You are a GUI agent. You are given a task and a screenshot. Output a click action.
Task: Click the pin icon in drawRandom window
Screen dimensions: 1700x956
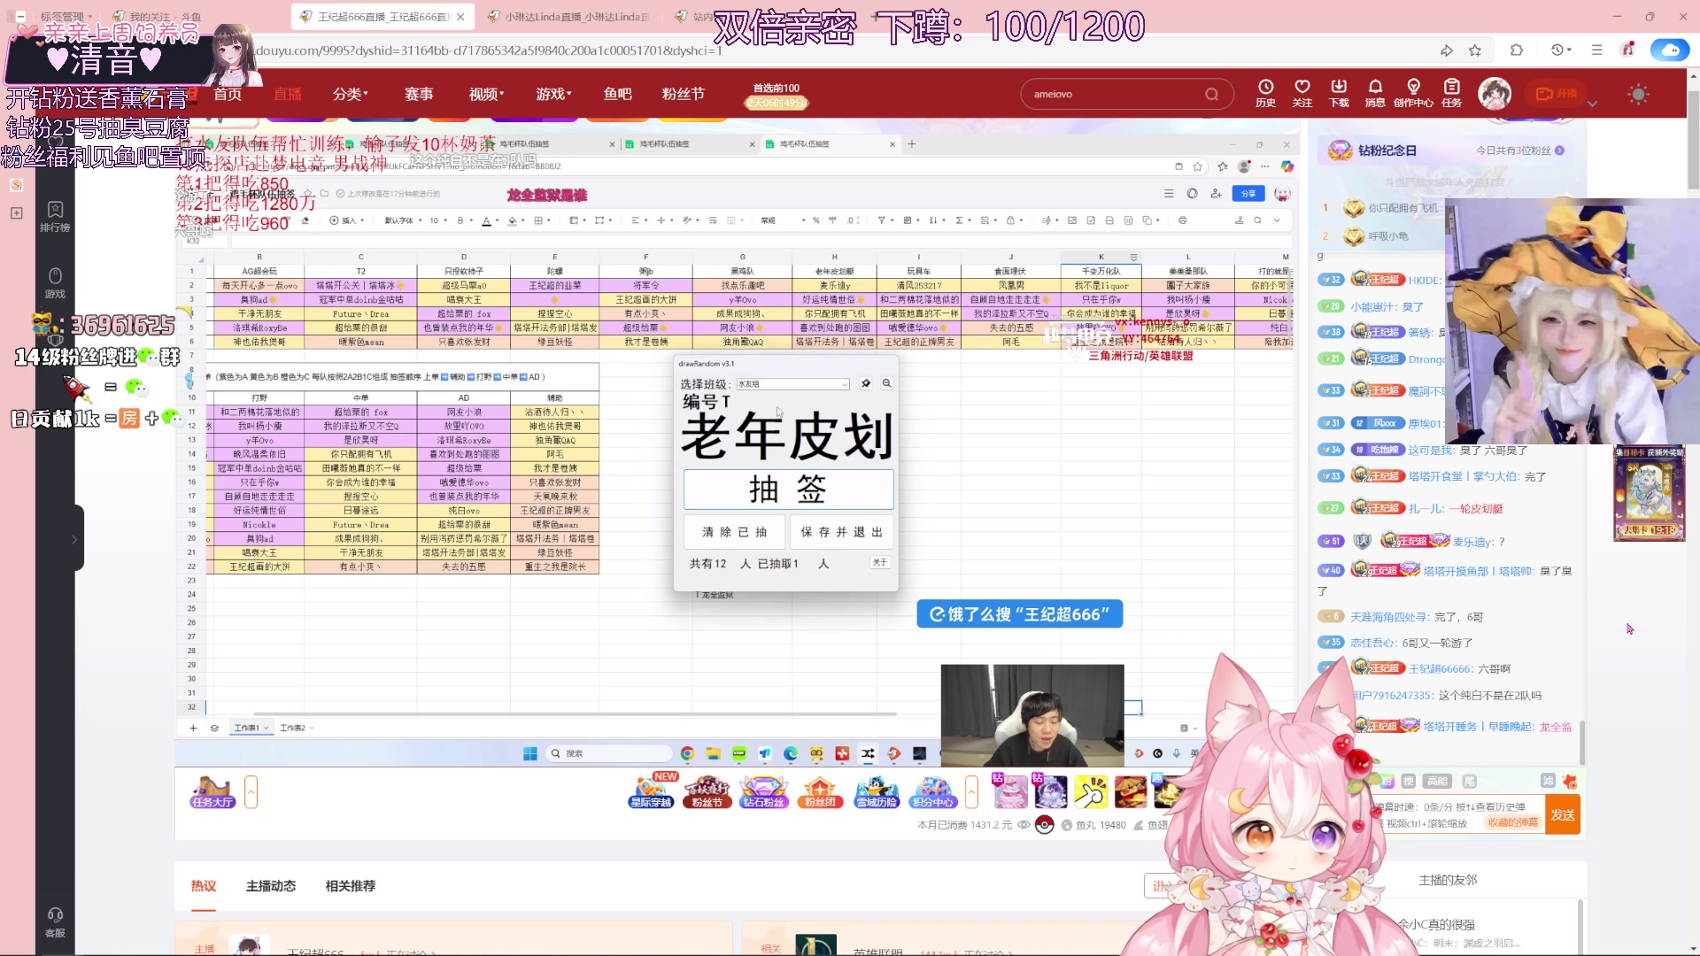[866, 383]
